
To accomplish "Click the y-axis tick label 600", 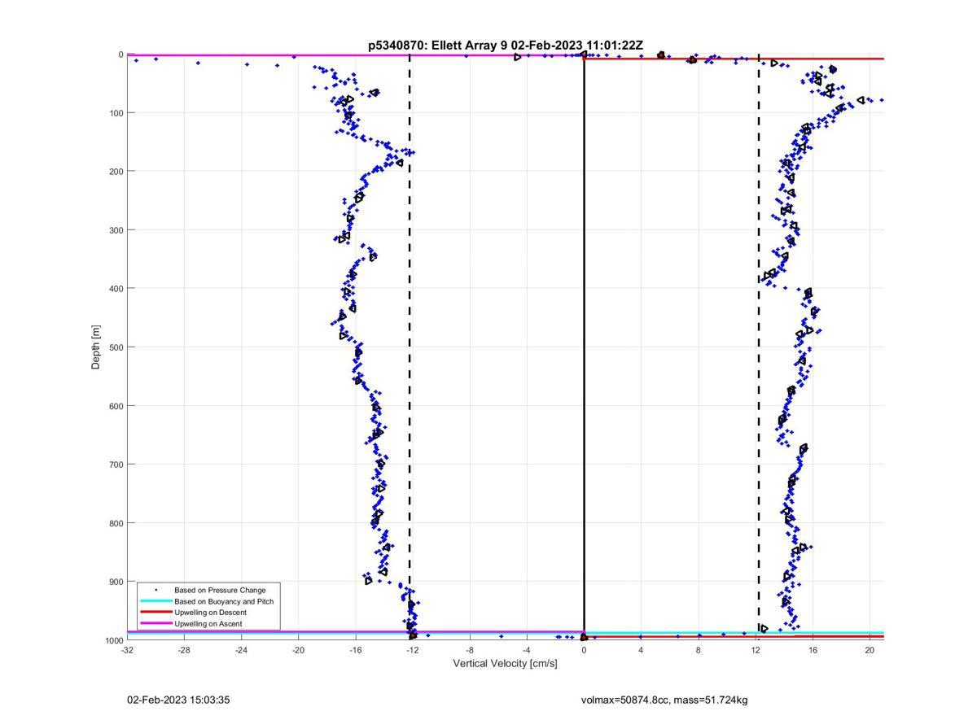I will tap(116, 406).
